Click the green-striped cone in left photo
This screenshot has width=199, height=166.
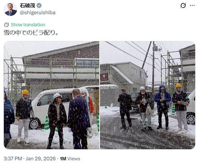(47, 123)
